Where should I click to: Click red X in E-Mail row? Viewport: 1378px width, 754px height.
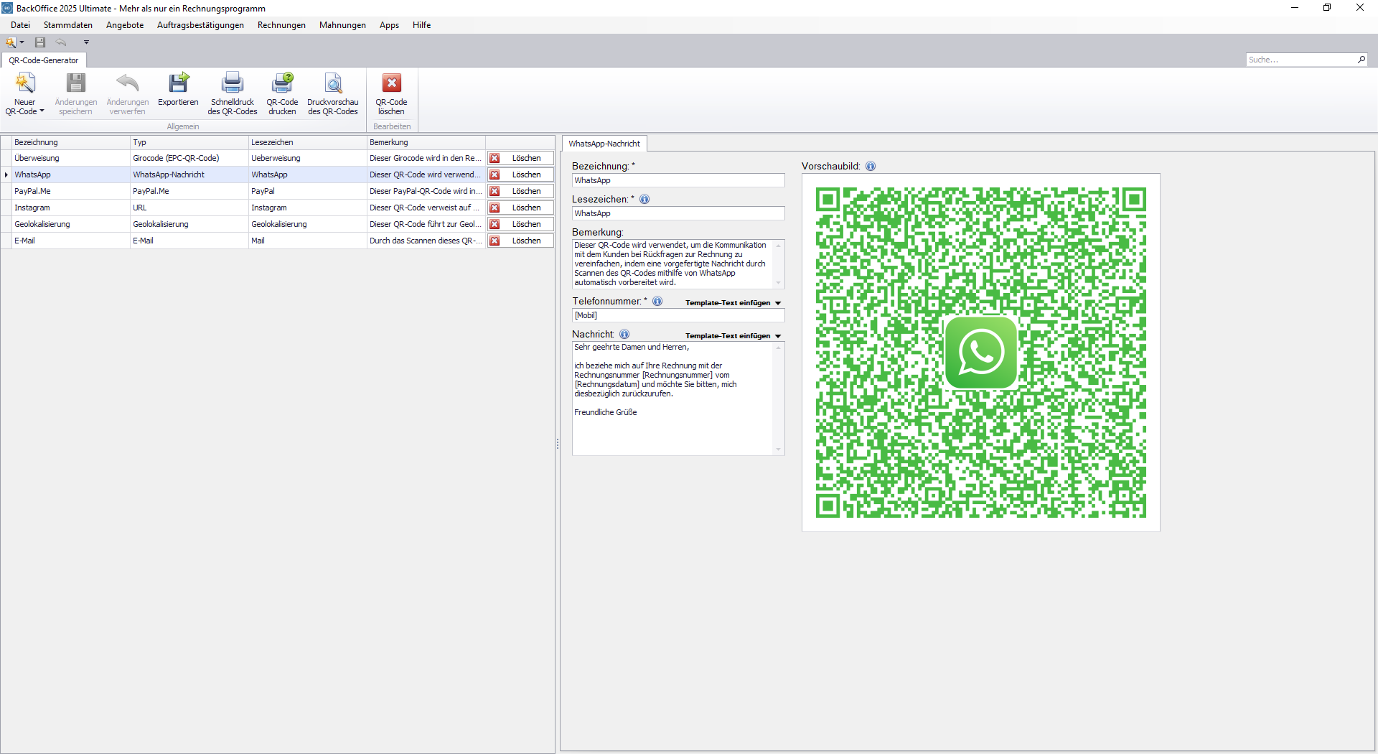495,241
